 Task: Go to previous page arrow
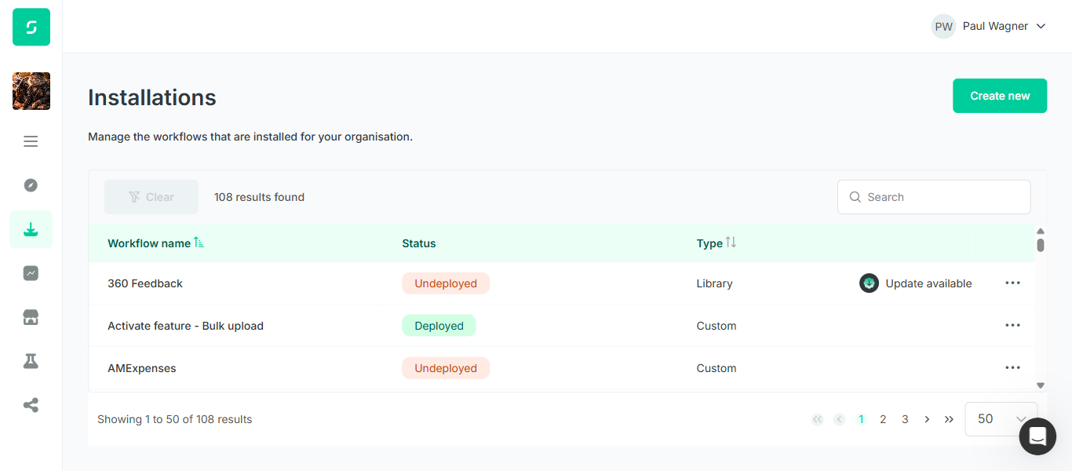[x=839, y=419]
